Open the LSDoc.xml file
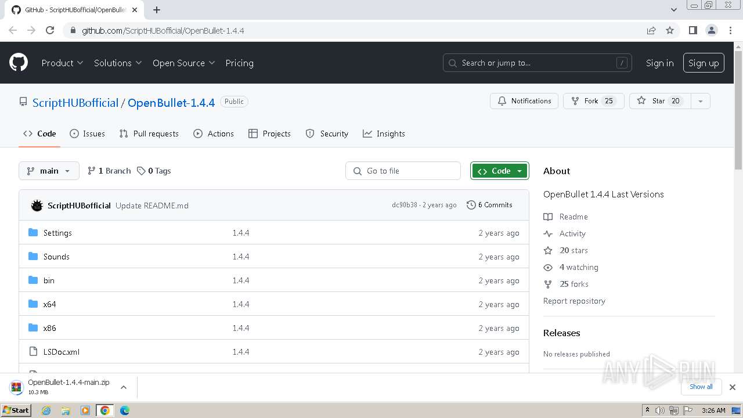Viewport: 743px width, 418px height. pyautogui.click(x=61, y=352)
